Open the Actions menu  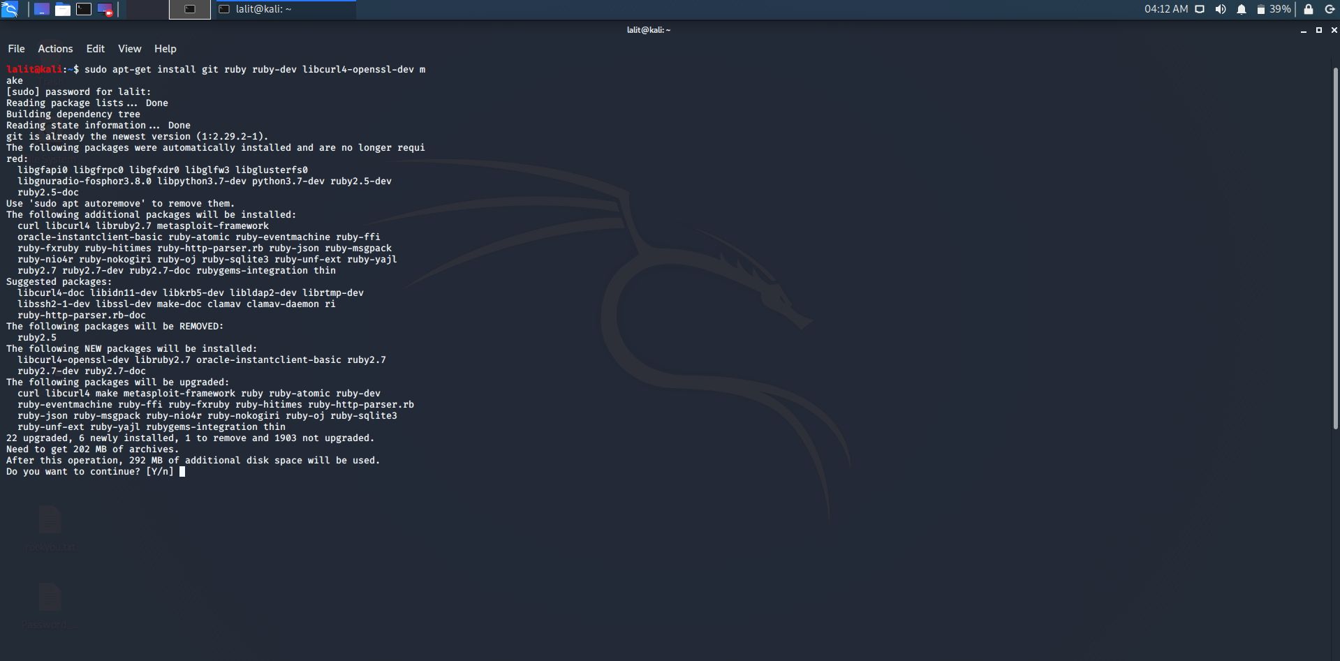[x=54, y=48]
